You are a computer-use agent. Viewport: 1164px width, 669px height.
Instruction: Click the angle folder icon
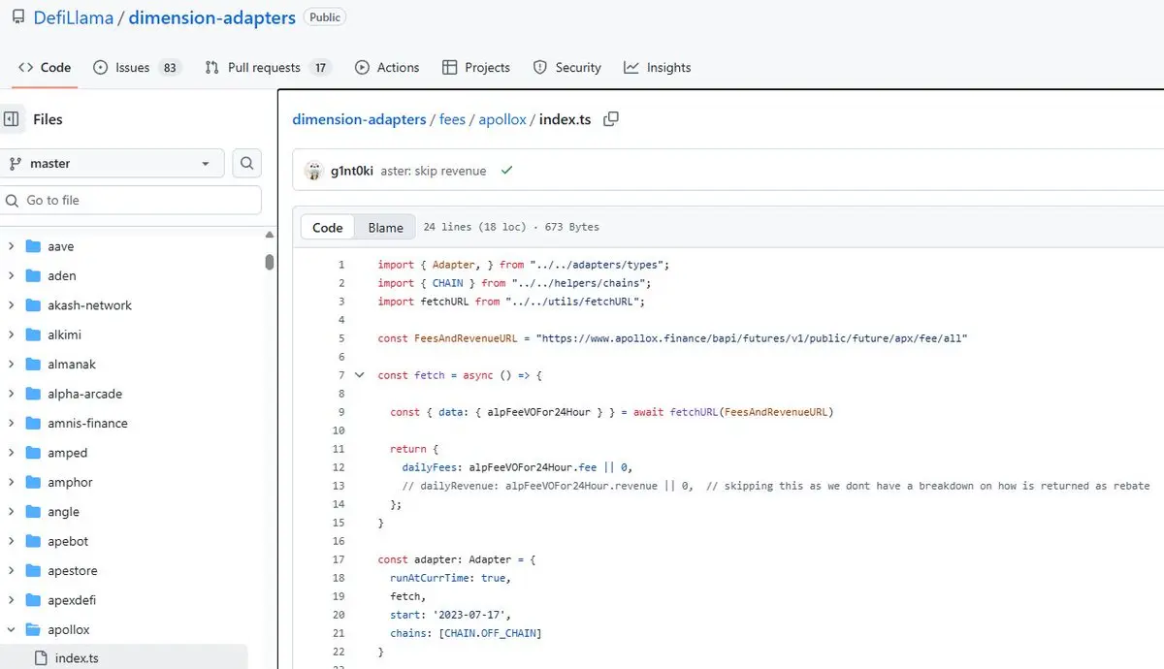point(33,512)
